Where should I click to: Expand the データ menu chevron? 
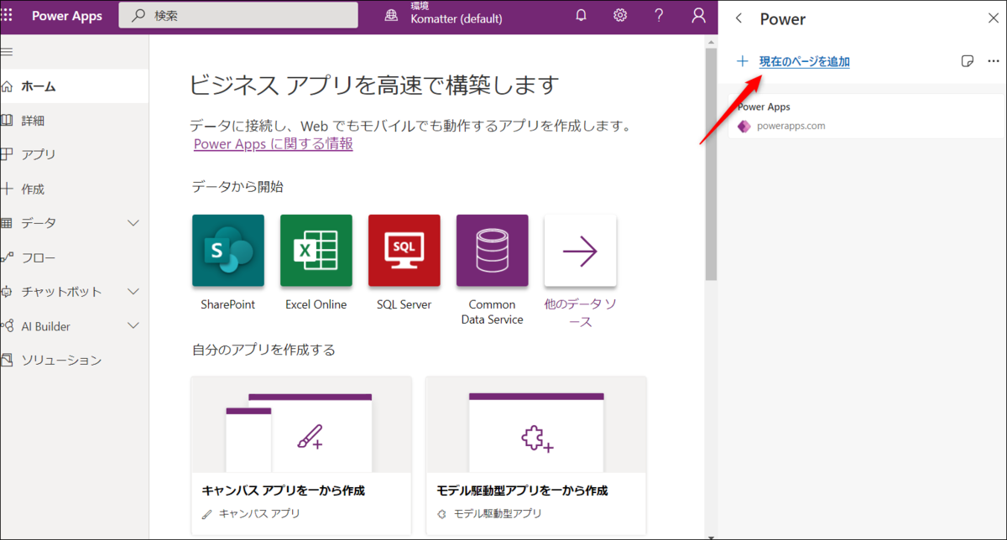click(133, 223)
